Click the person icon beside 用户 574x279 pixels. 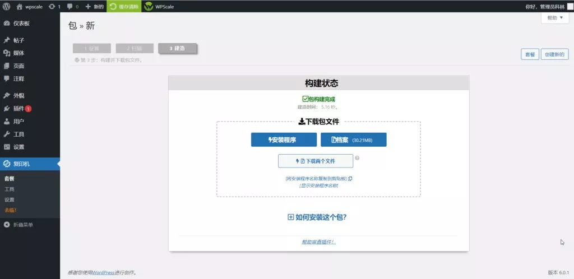tap(7, 122)
